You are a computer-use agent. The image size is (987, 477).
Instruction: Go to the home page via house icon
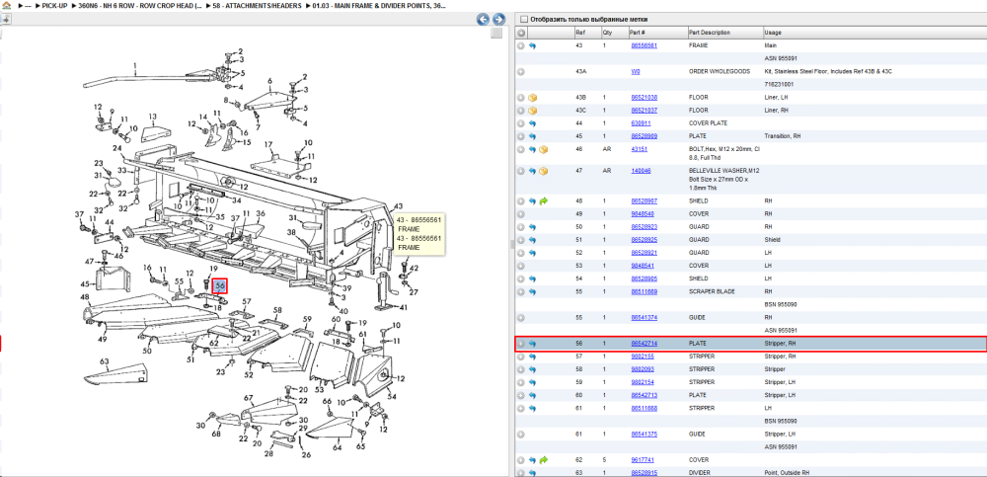click(x=6, y=5)
